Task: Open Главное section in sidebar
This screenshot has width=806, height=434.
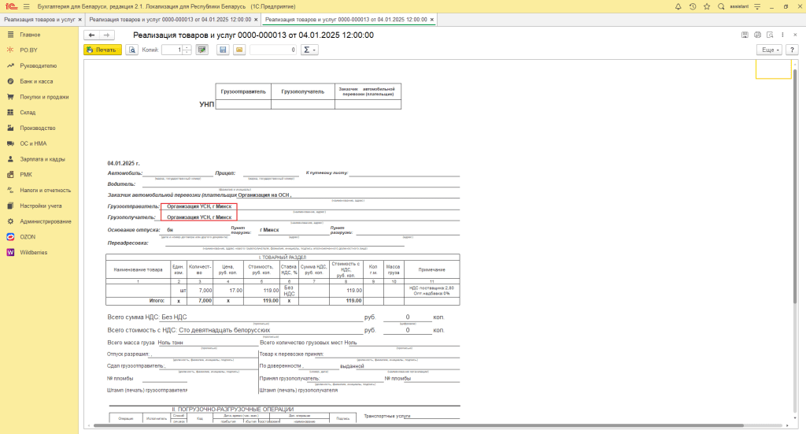Action: 30,35
